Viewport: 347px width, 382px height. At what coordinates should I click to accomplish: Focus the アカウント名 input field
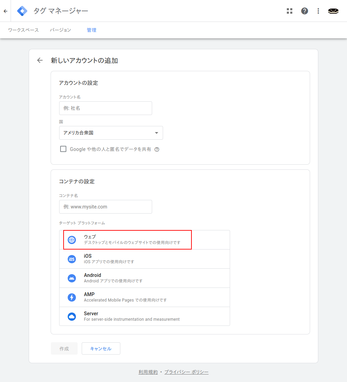point(106,108)
